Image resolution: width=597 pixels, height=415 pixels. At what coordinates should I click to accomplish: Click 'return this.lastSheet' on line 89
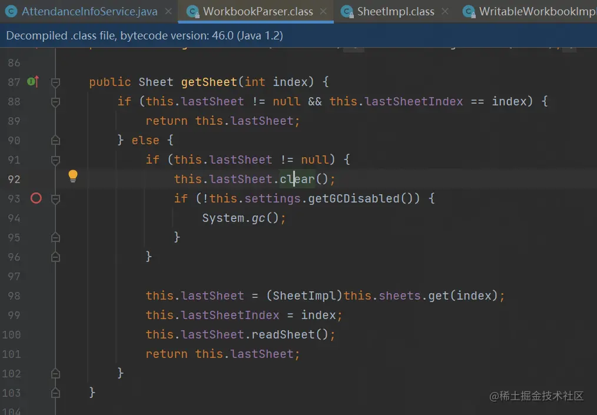(220, 121)
